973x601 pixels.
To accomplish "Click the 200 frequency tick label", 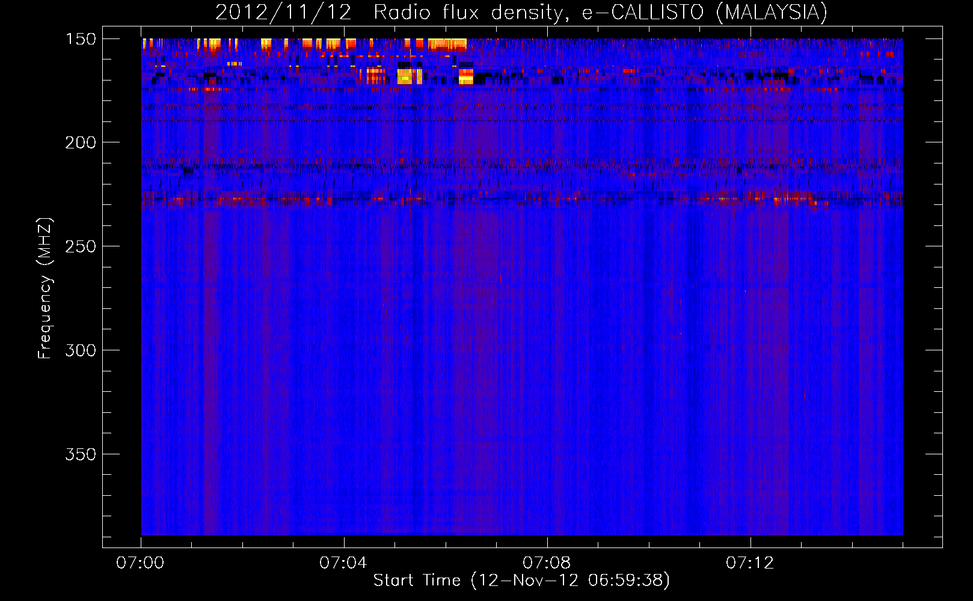I will pos(81,142).
